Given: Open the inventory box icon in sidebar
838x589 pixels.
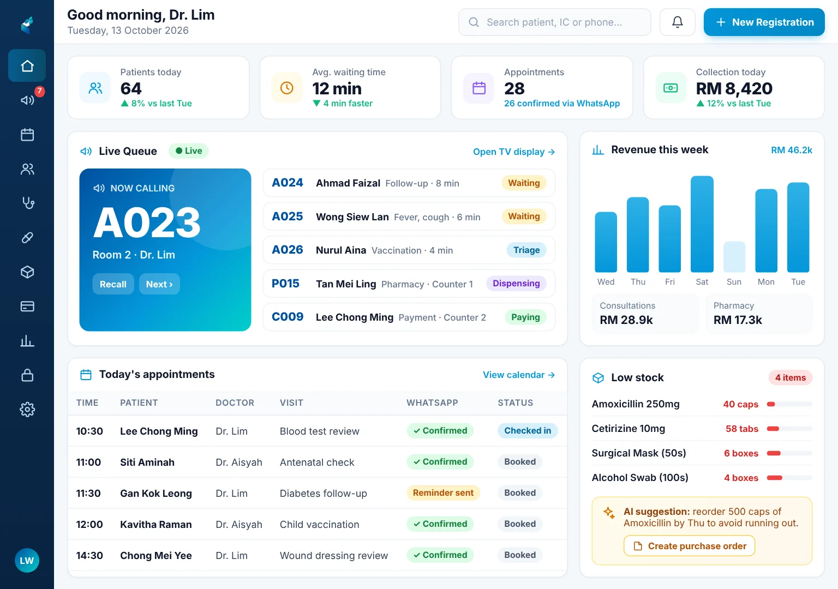Looking at the screenshot, I should (x=27, y=272).
